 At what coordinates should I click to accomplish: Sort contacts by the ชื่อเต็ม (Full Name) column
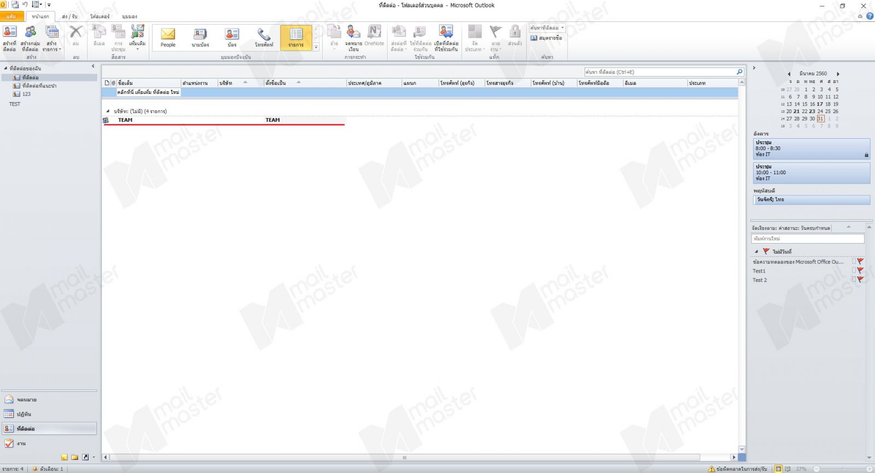[149, 83]
